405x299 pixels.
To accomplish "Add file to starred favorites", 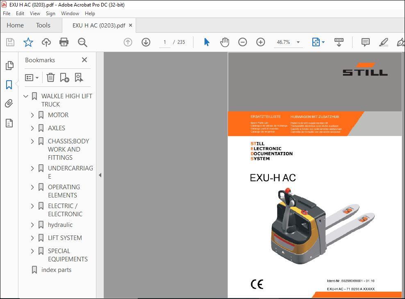I will 28,42.
